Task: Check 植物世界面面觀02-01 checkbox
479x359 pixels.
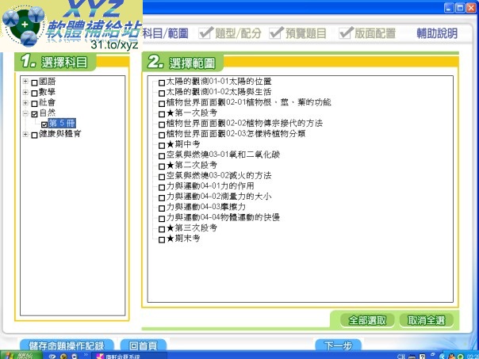Action: (x=162, y=104)
